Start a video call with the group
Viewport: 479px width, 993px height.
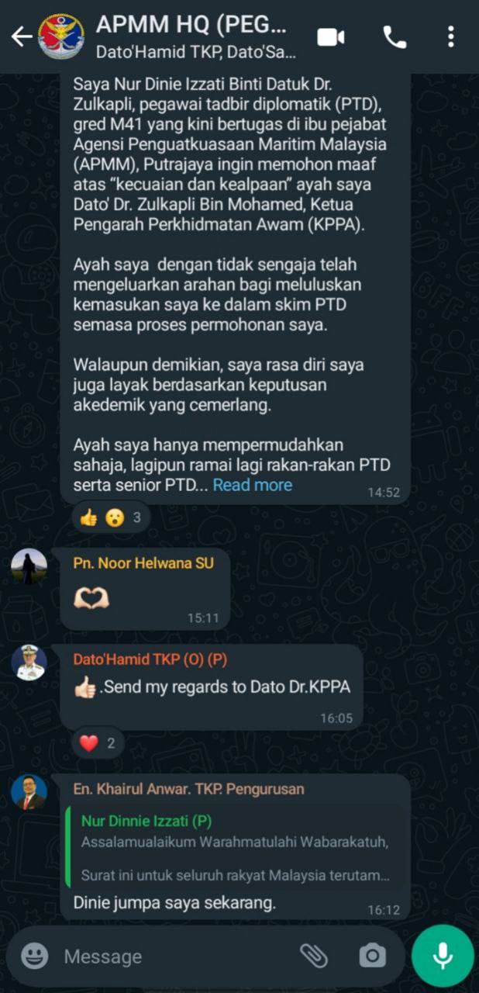331,37
